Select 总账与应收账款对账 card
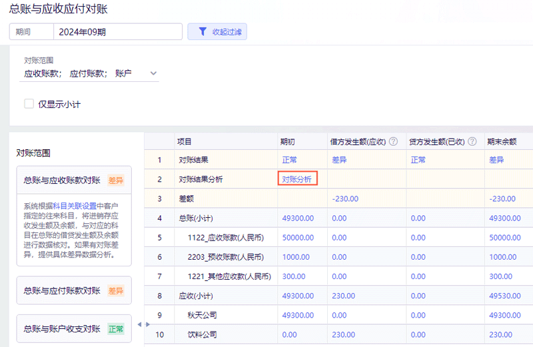 point(74,180)
